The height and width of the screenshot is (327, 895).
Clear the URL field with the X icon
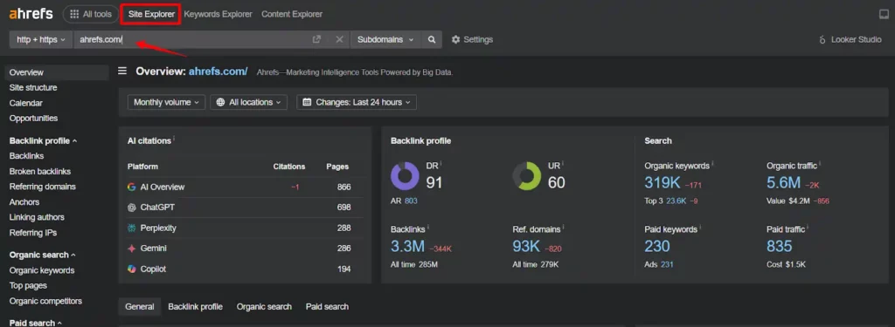(339, 39)
